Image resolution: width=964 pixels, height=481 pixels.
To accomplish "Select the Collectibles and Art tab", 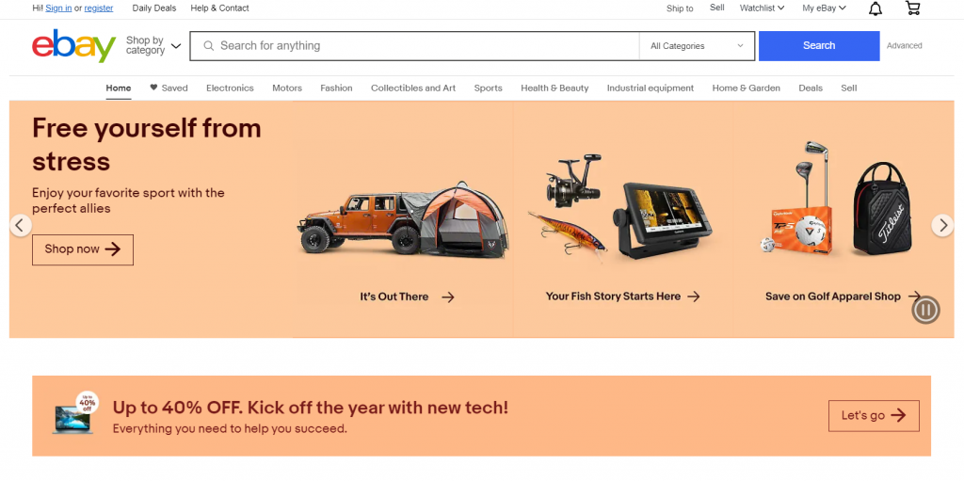I will (412, 88).
